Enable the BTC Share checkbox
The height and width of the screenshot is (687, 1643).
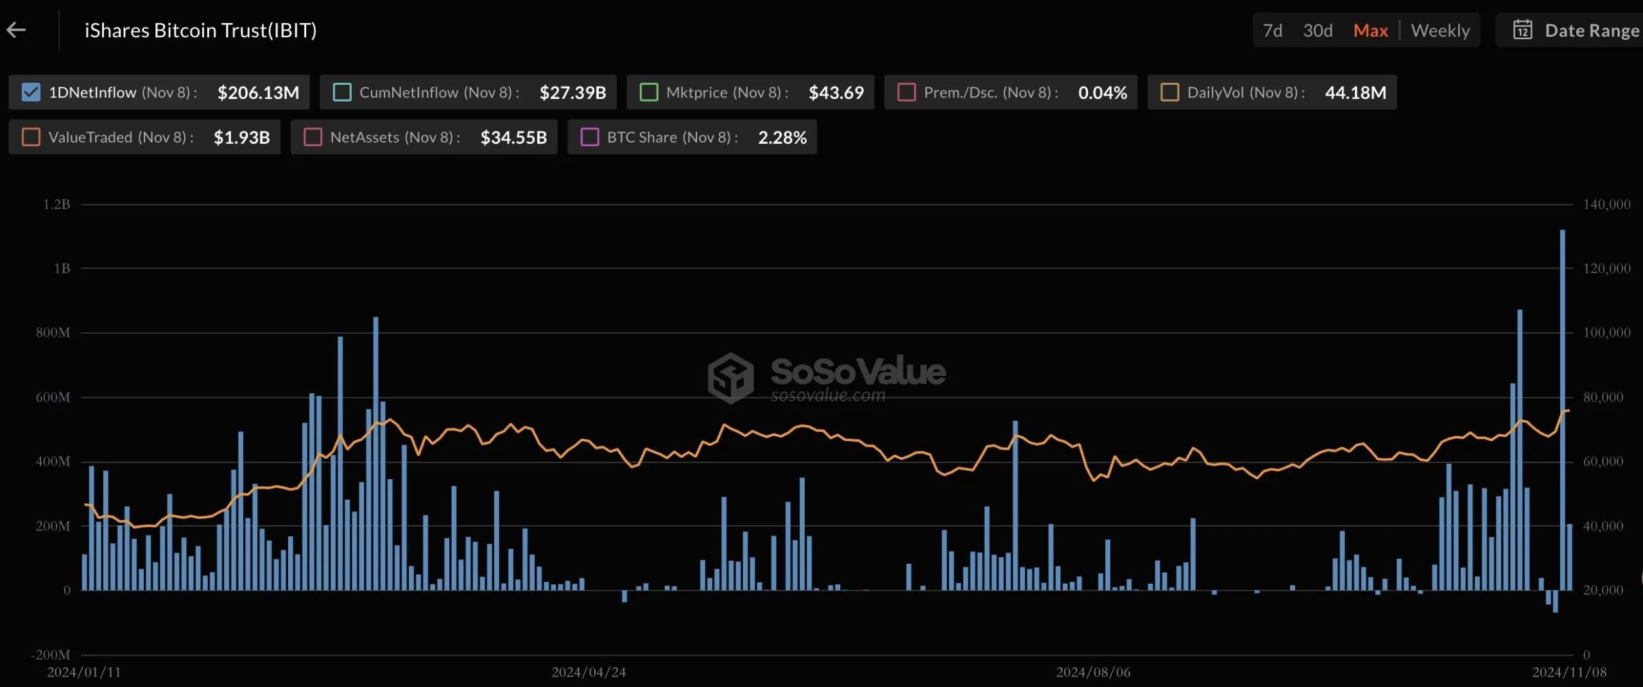589,137
